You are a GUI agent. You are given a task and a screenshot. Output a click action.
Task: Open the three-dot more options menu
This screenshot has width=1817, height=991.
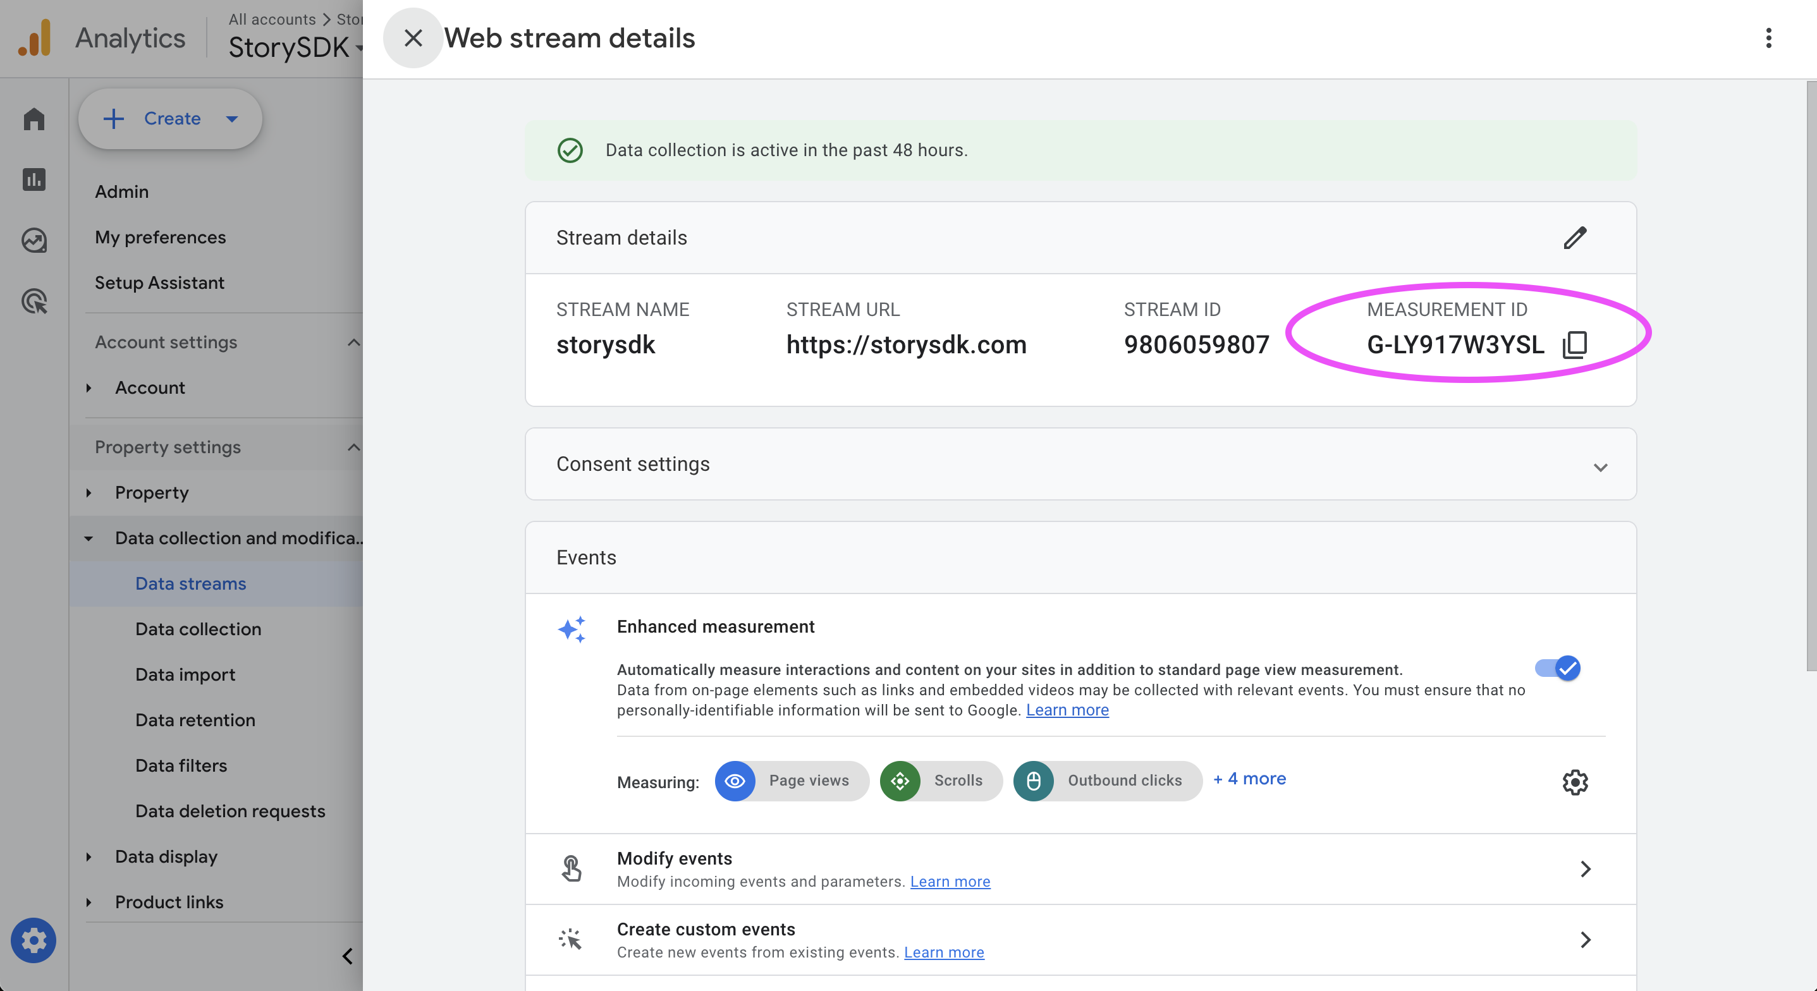[x=1768, y=38]
